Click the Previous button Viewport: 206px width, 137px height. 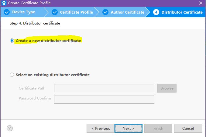[x=101, y=128]
